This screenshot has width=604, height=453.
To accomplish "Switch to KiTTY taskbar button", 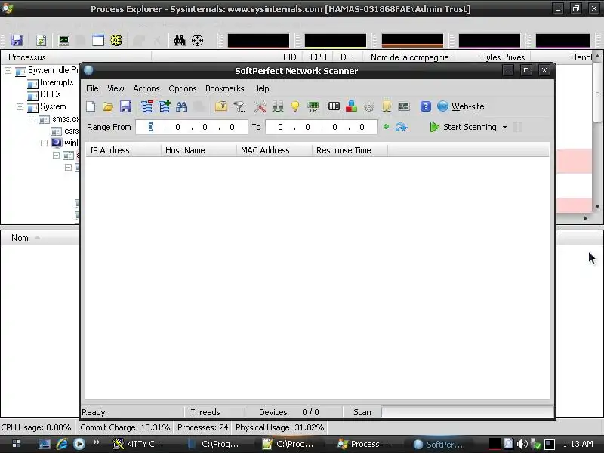I will point(139,444).
